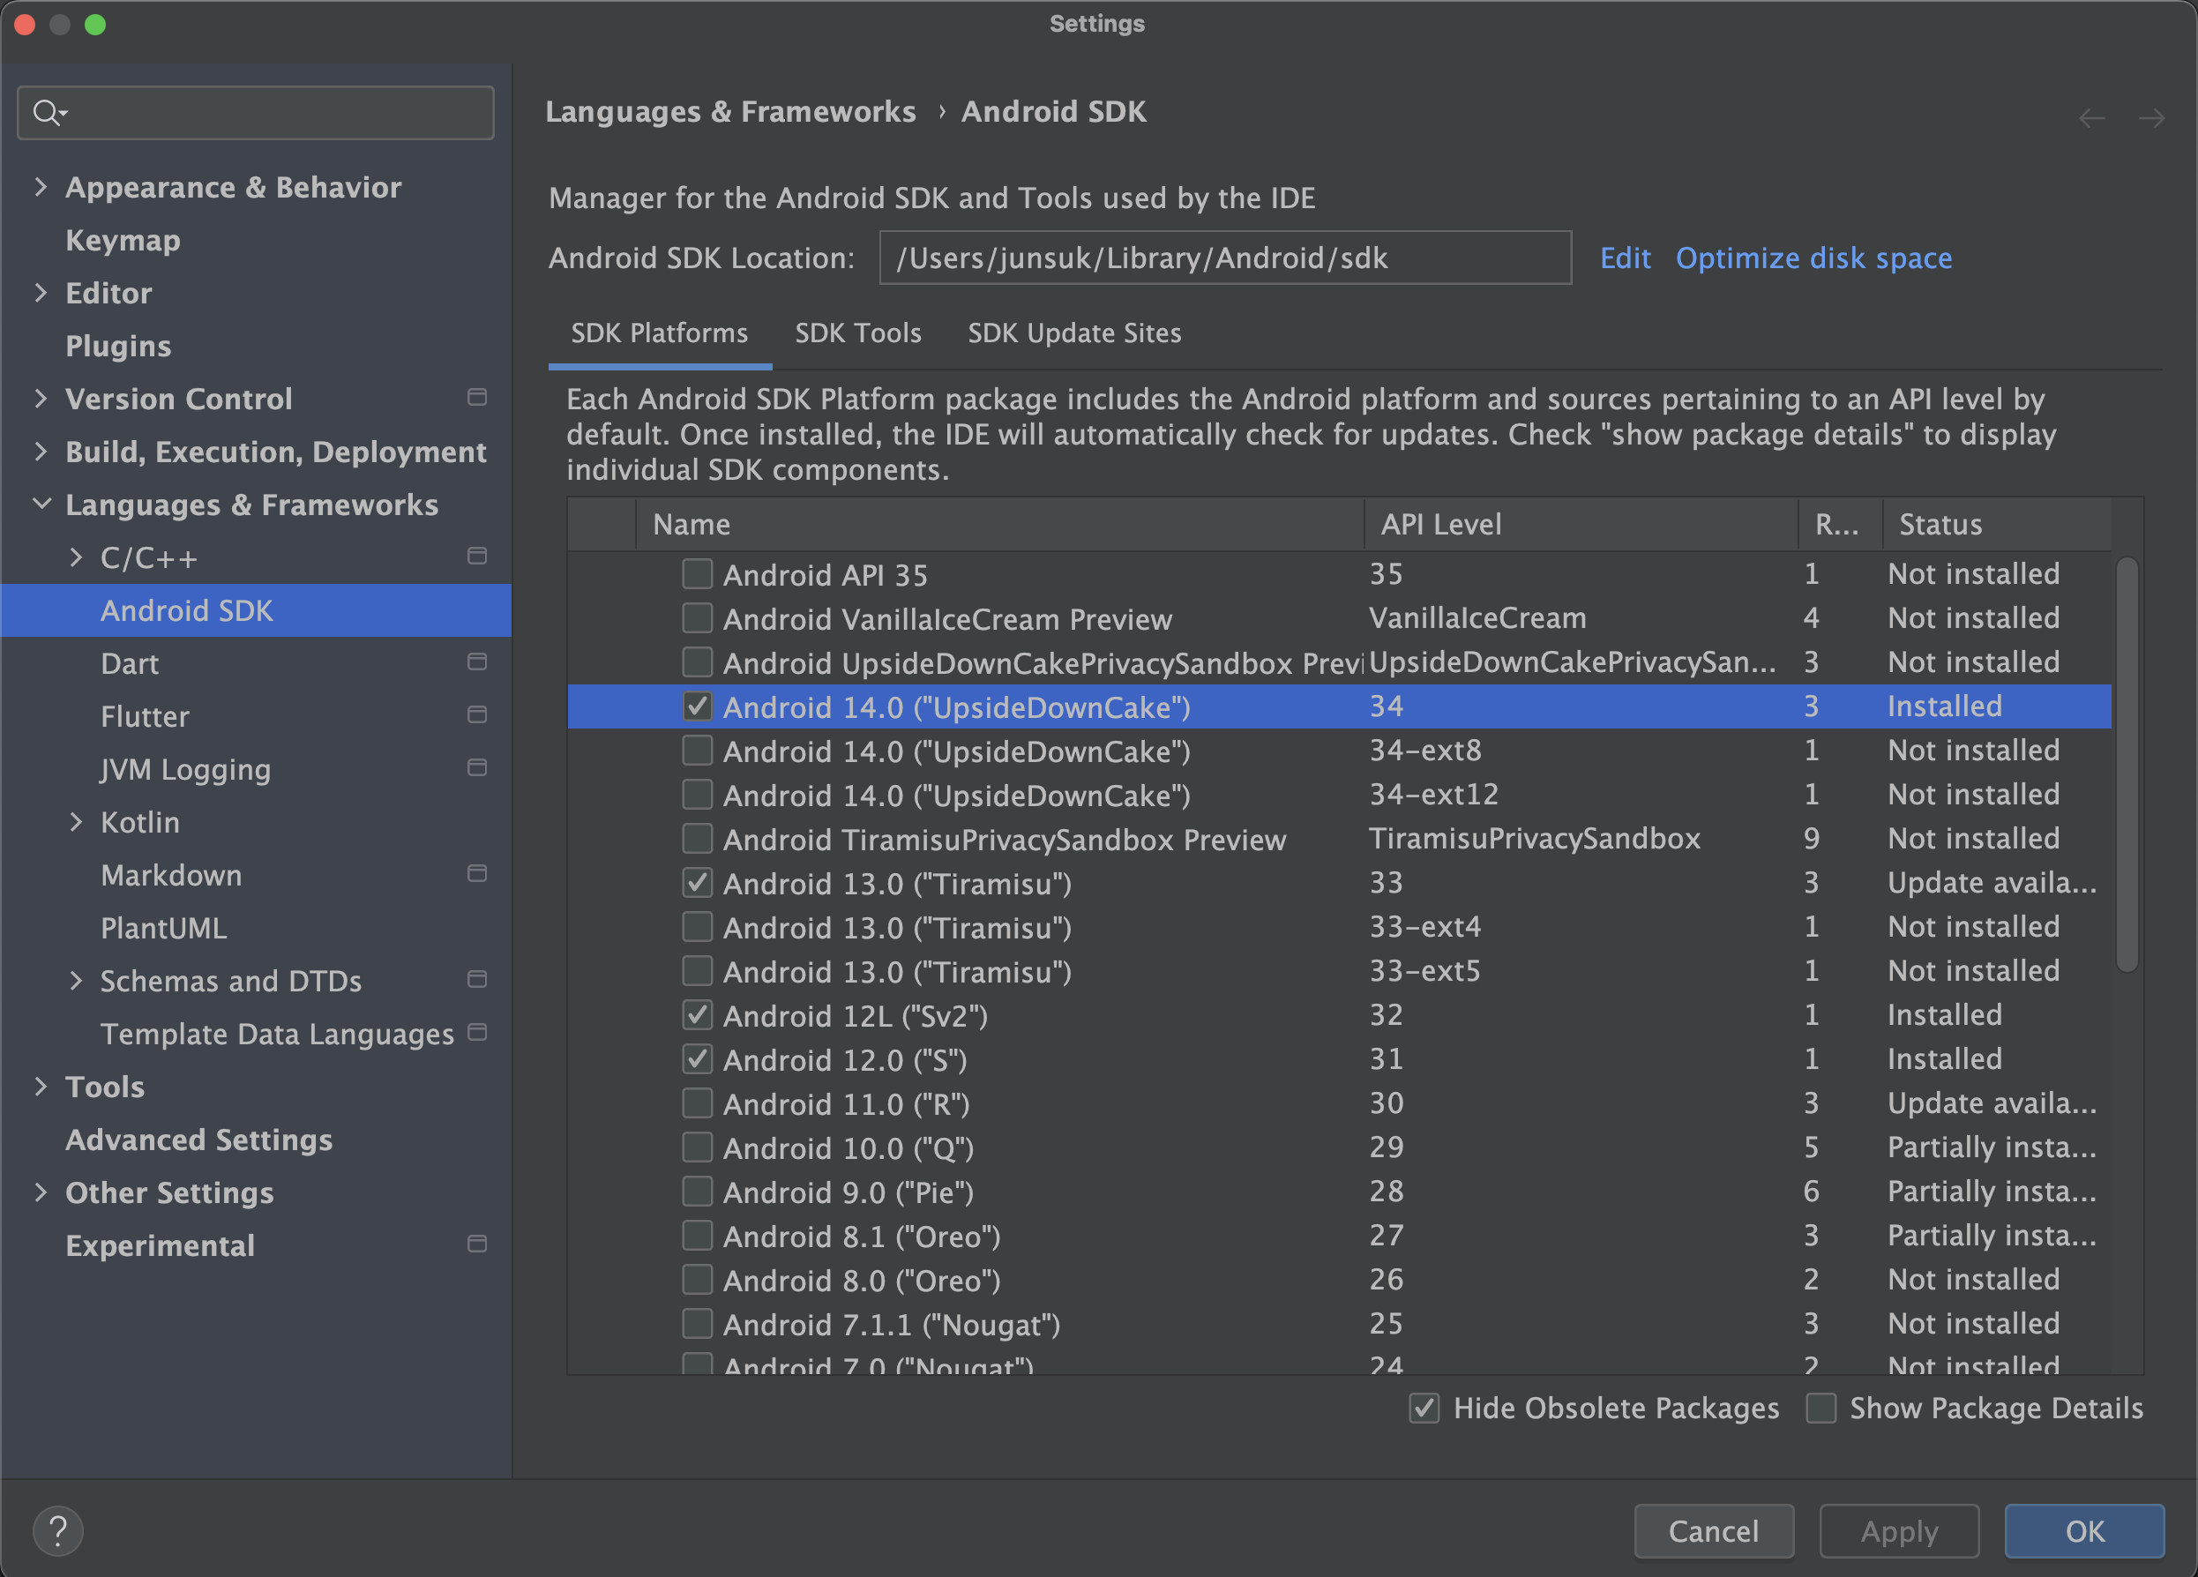The image size is (2198, 1577).
Task: Expand Appearance & Behavior section
Action: click(x=41, y=186)
